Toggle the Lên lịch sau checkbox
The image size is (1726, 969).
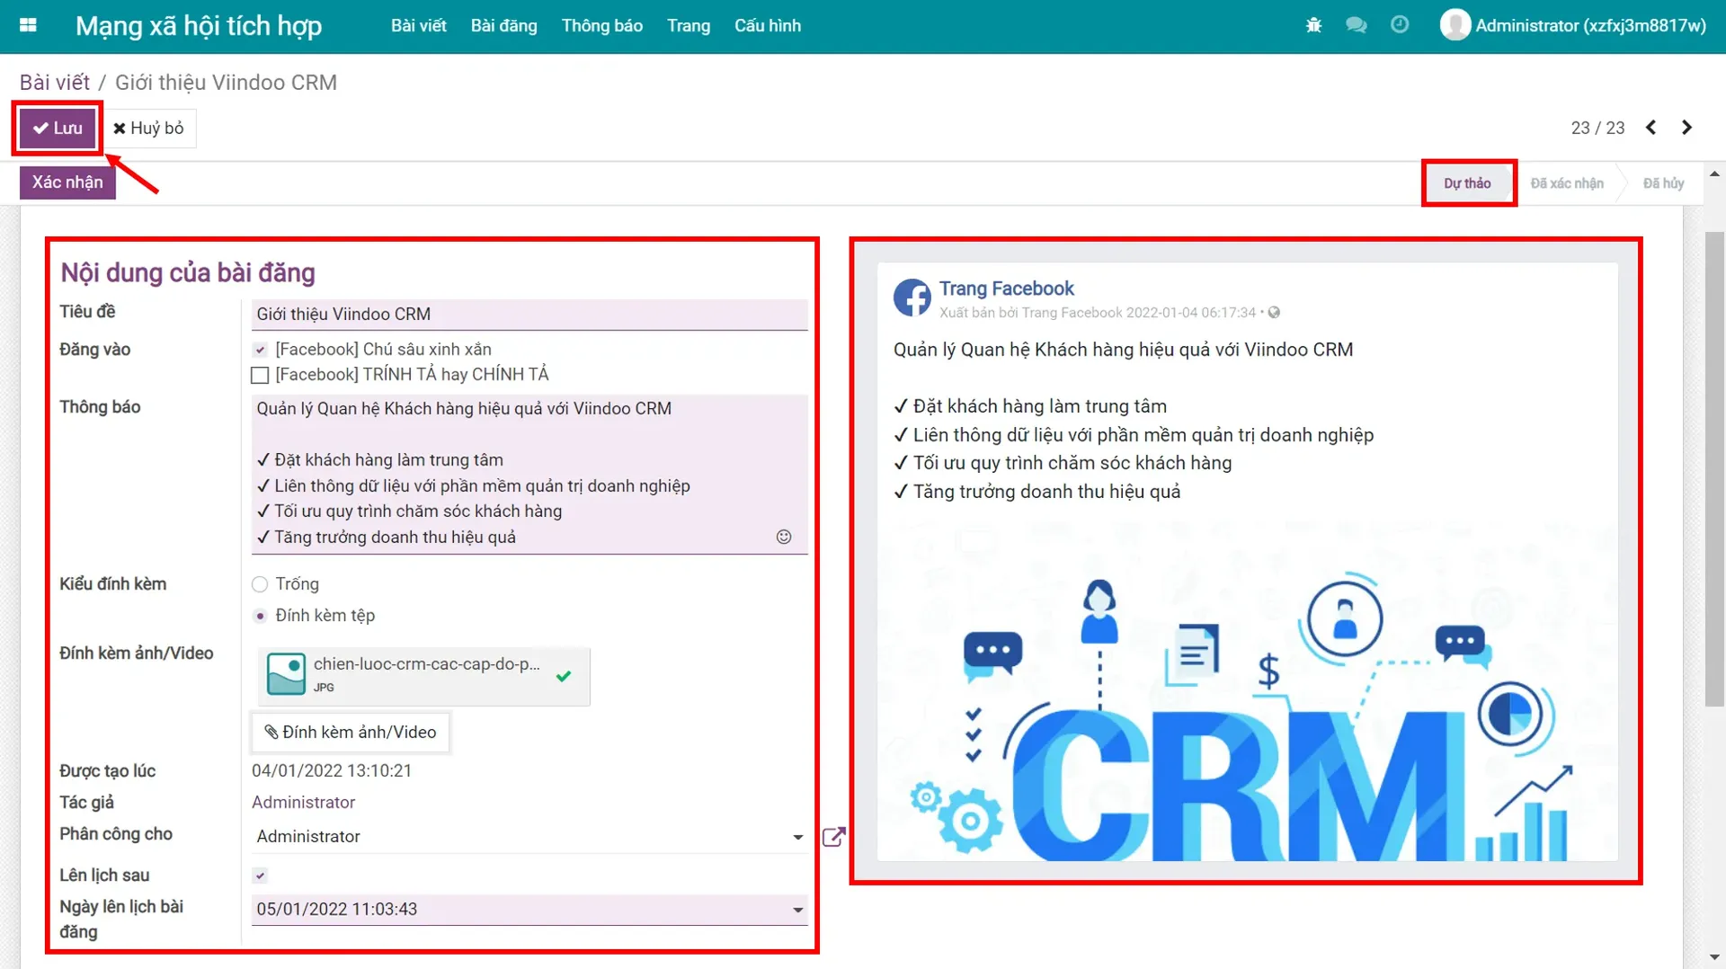pyautogui.click(x=260, y=876)
